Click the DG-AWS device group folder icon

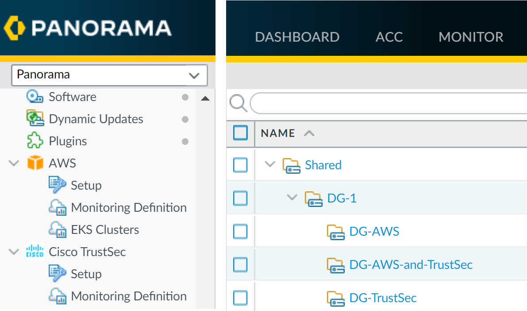coord(335,231)
